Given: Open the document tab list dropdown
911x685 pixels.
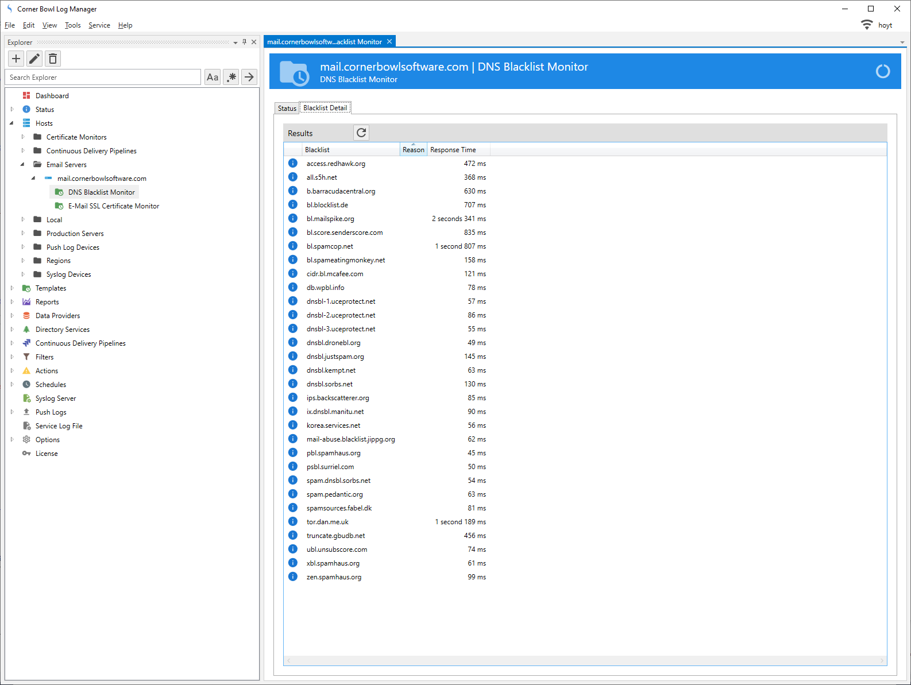Looking at the screenshot, I should coord(902,42).
